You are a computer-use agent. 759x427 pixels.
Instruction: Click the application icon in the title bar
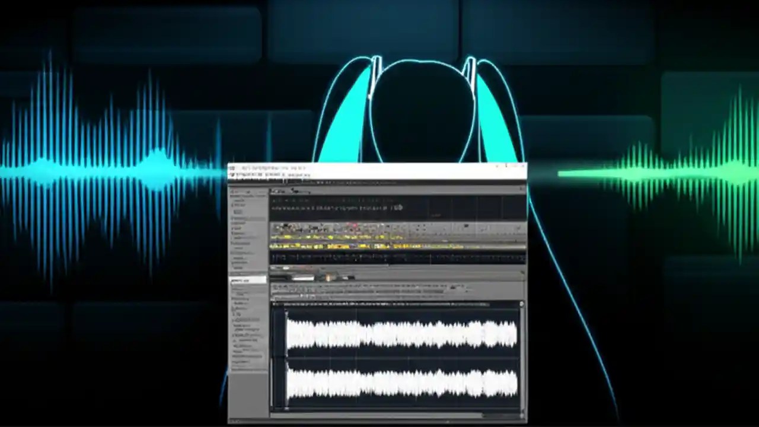(232, 168)
